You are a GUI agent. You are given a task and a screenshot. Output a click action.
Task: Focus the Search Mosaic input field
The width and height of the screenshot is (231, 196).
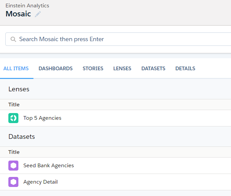click(x=120, y=39)
